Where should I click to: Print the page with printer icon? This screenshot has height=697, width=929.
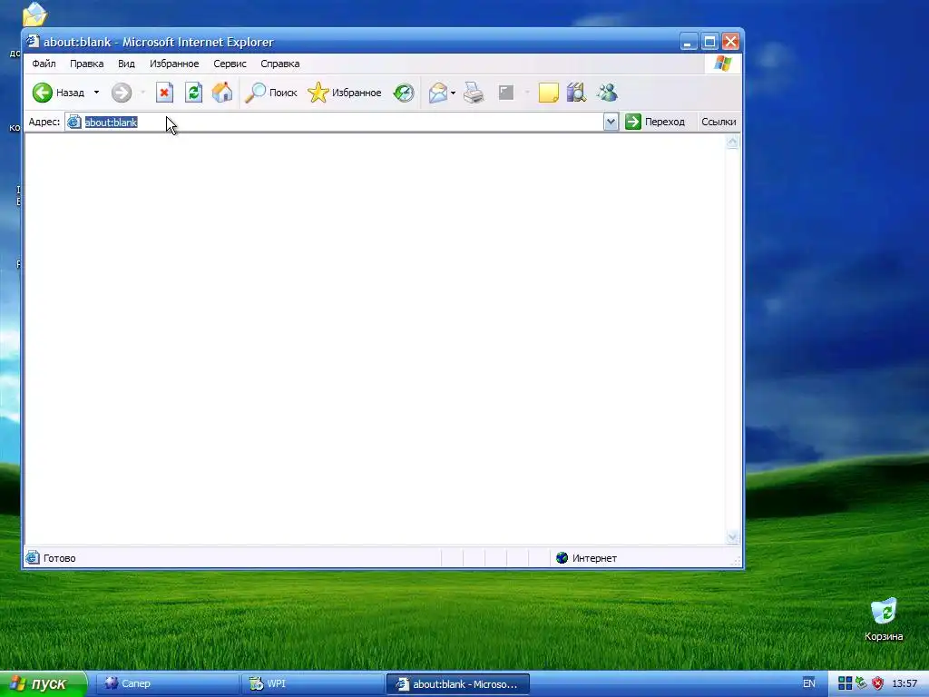pyautogui.click(x=474, y=93)
